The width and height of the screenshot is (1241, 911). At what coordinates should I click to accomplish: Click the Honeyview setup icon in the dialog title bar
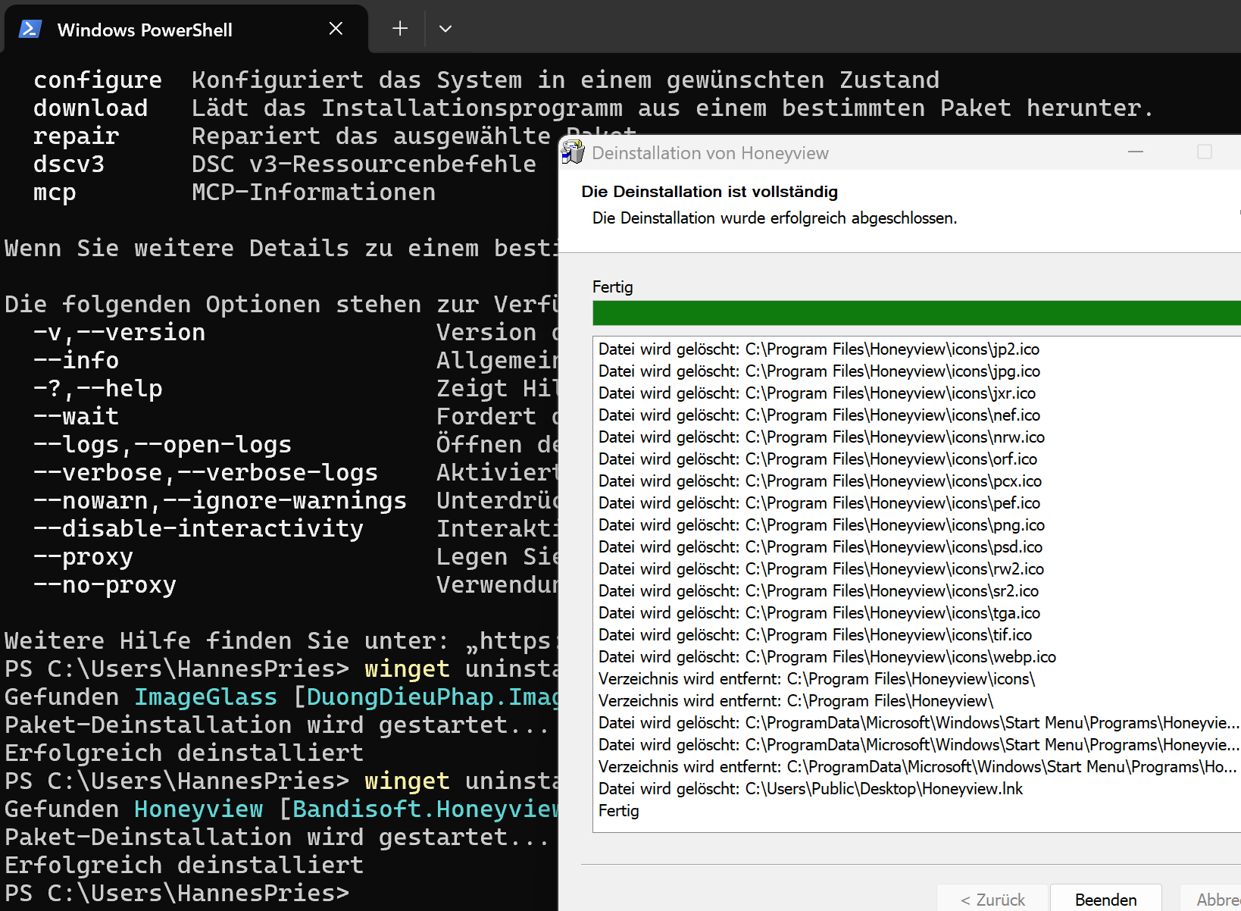click(573, 152)
